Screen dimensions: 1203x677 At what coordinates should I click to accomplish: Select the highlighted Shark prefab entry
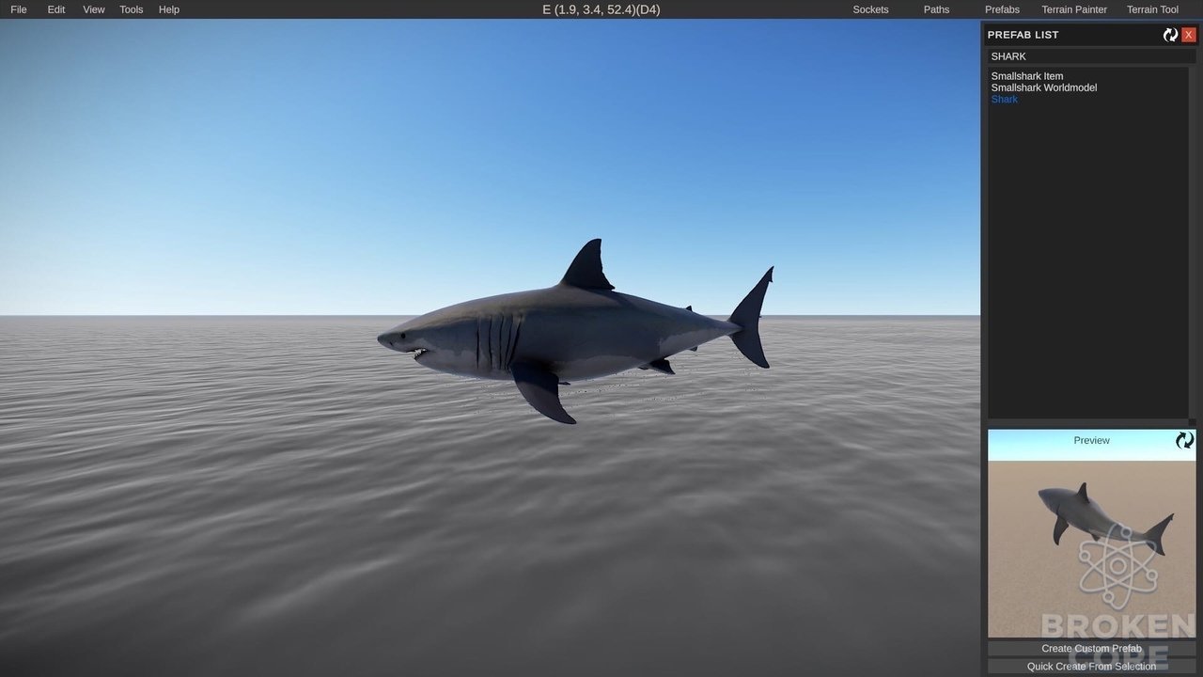pyautogui.click(x=1005, y=99)
